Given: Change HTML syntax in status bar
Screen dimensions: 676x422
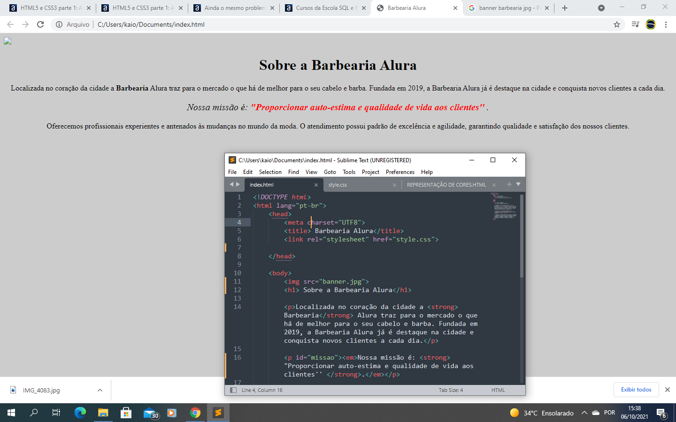Looking at the screenshot, I should [x=498, y=390].
